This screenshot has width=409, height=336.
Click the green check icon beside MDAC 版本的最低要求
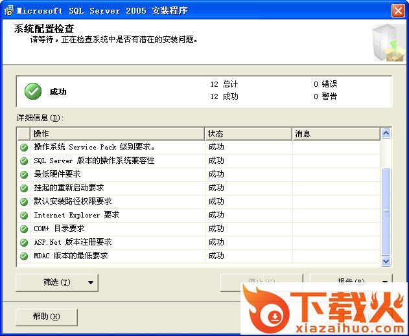(x=24, y=256)
